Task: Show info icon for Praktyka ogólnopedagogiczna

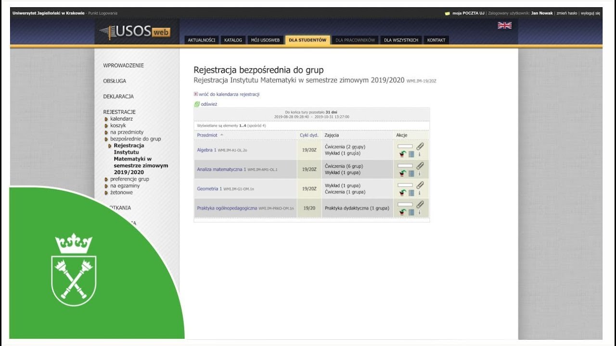Action: 419,212
